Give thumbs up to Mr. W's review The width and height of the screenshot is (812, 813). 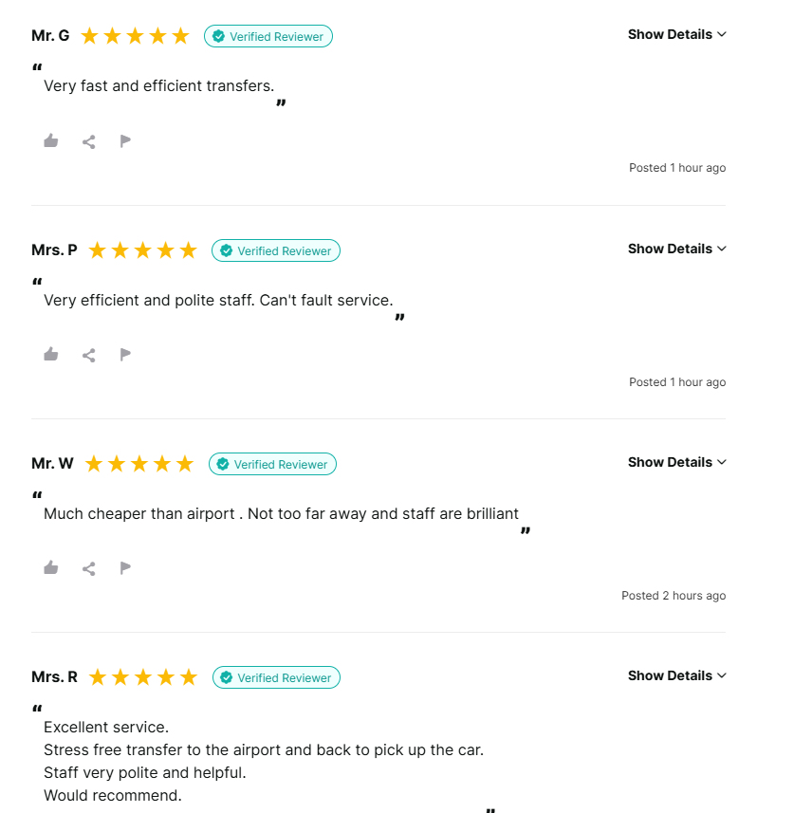(x=51, y=568)
